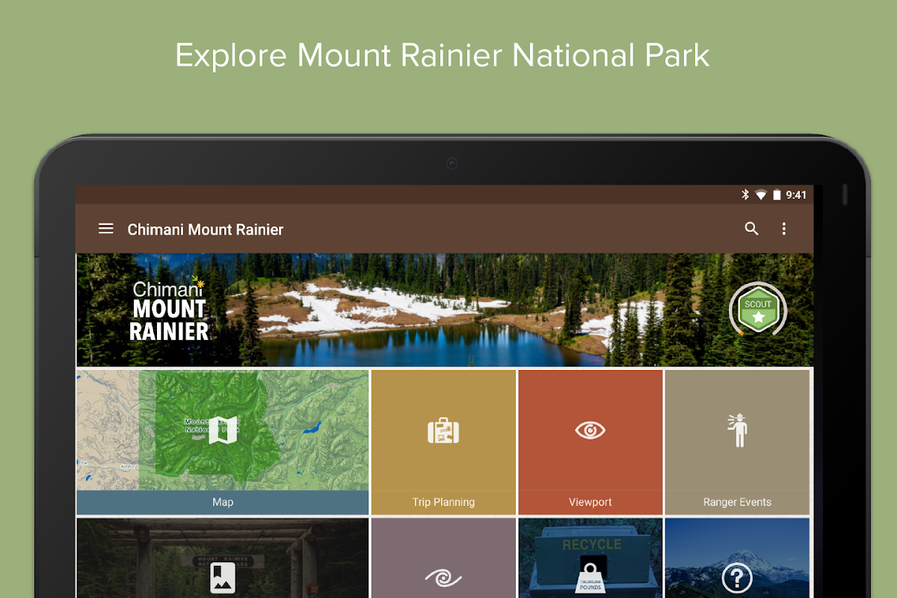Select the Trip Planning label
Screen dimensions: 897x598
click(x=443, y=502)
